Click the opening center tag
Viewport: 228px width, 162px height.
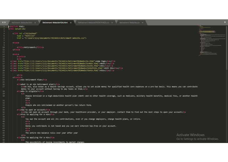click(21, 57)
